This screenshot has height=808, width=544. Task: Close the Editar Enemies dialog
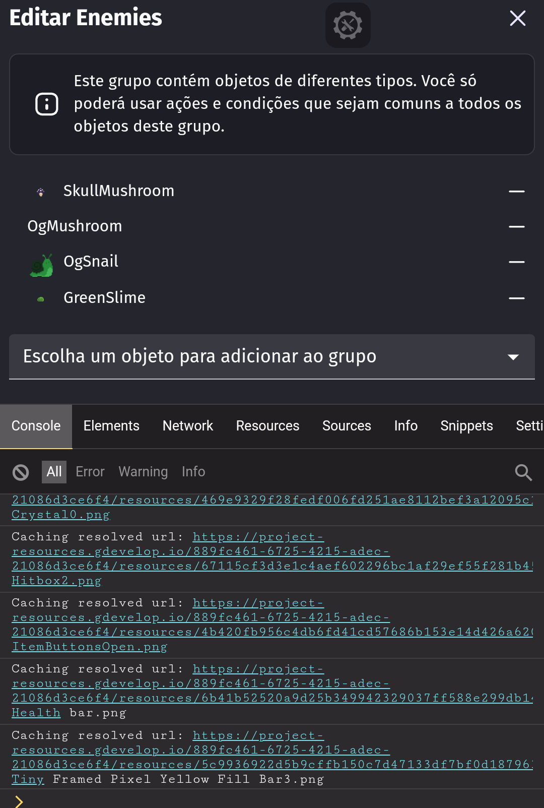click(x=518, y=18)
